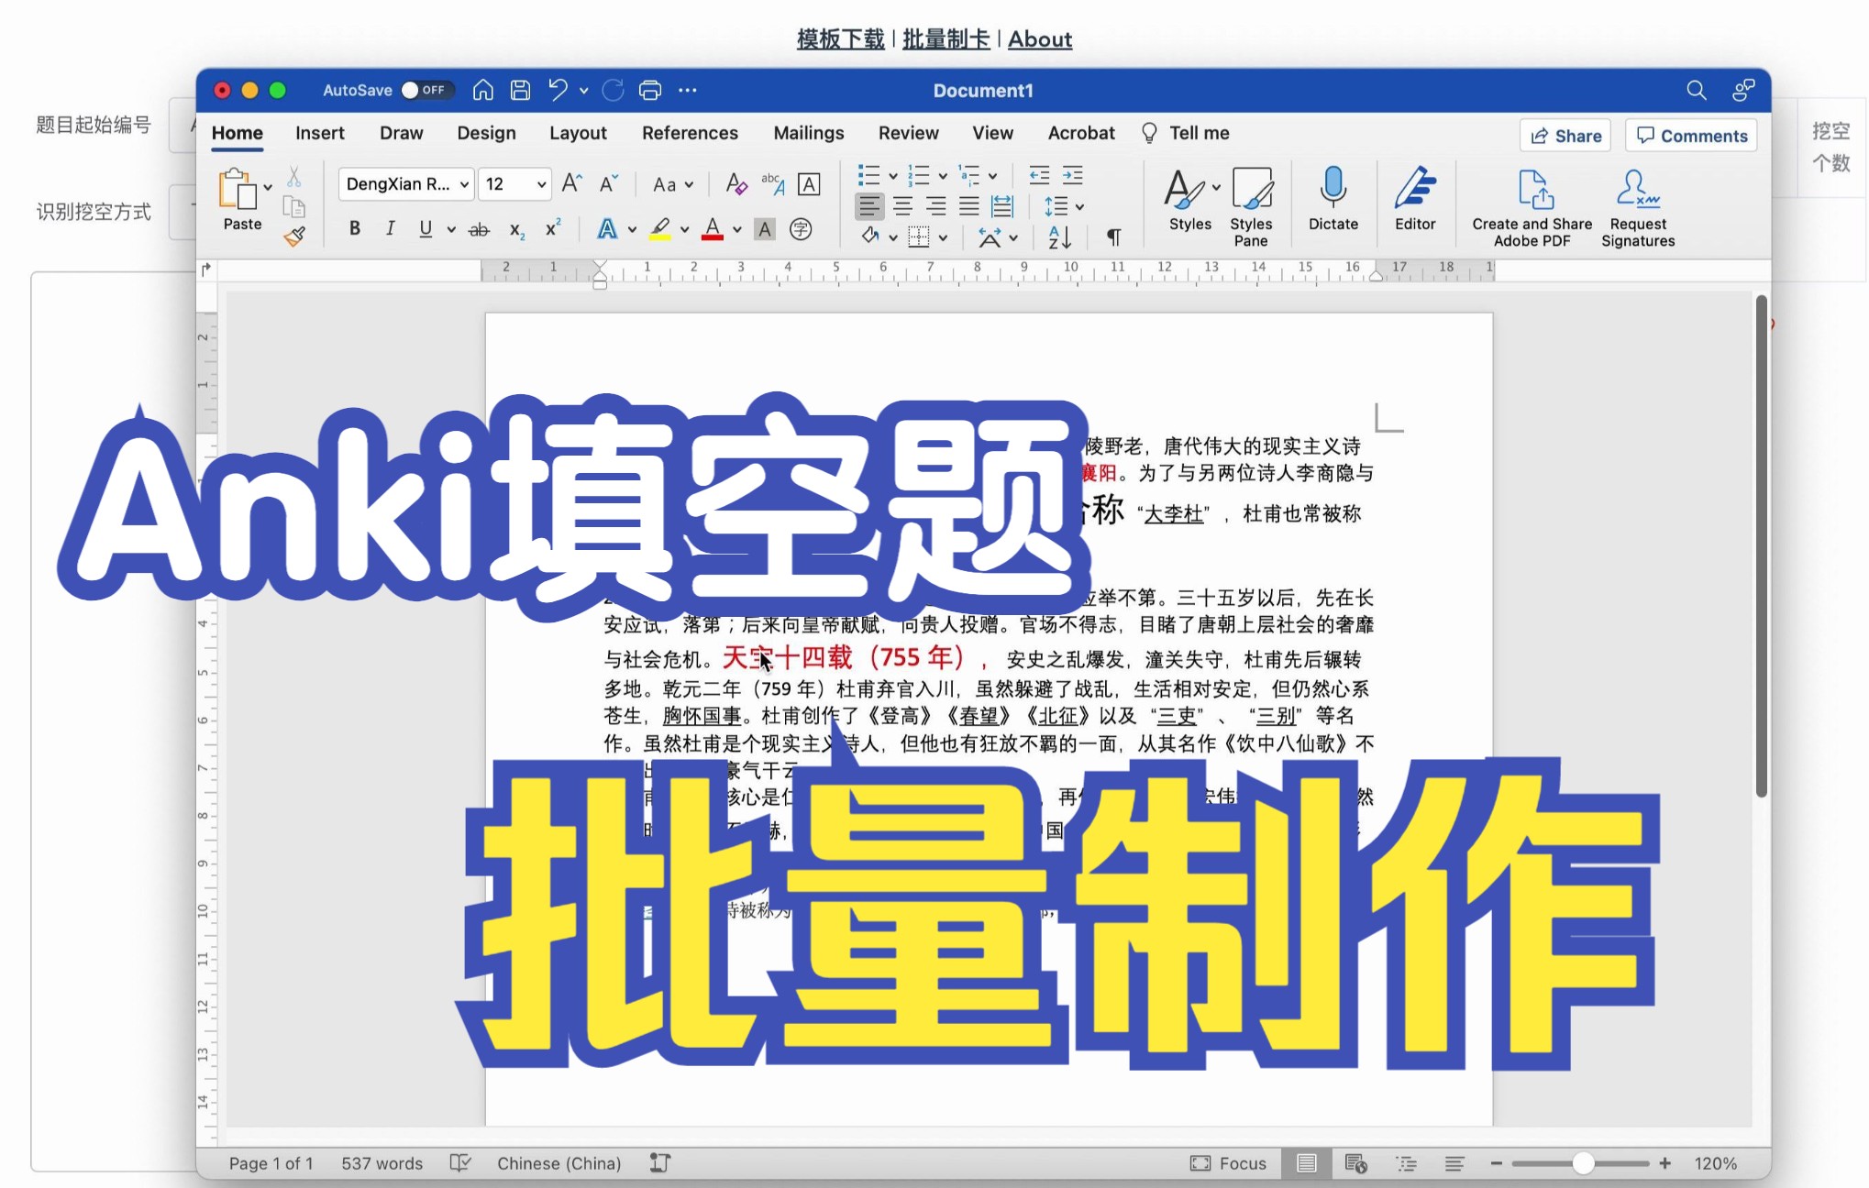This screenshot has width=1869, height=1188.
Task: Click the About link on background page
Action: coord(1039,38)
